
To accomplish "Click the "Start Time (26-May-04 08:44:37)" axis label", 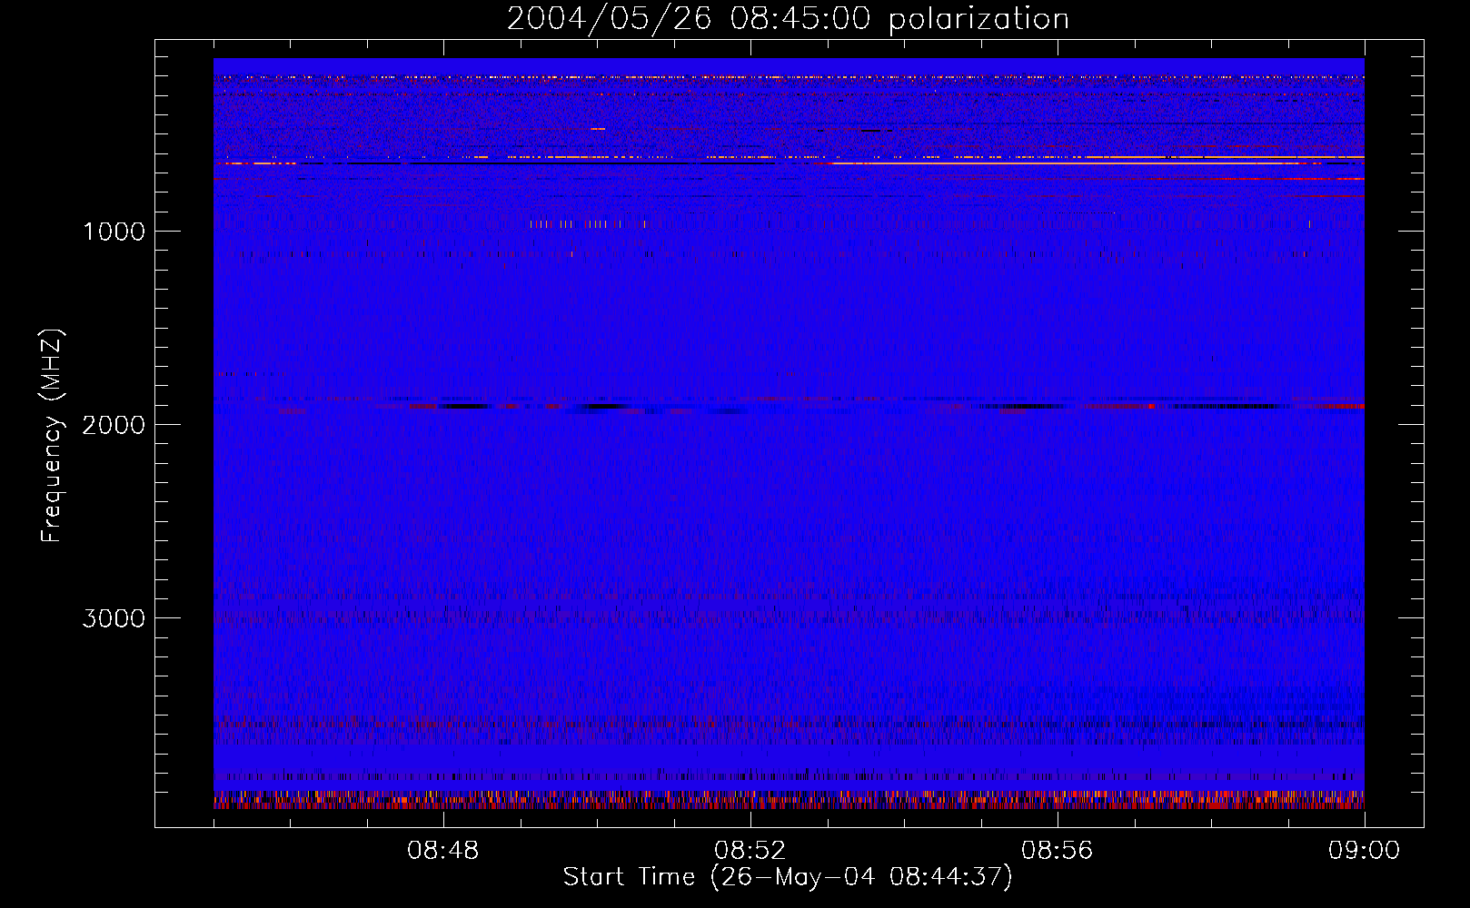I will 787,877.
